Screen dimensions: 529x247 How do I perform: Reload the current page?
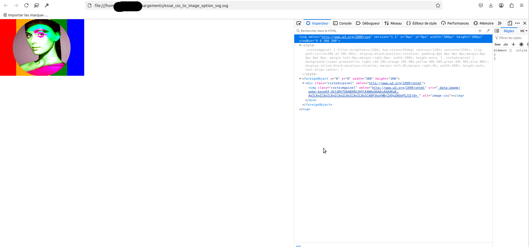(26, 5)
